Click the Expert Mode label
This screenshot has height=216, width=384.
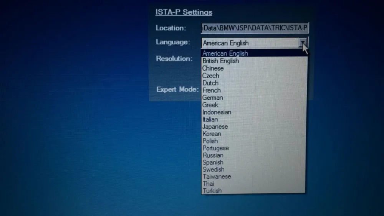click(177, 89)
